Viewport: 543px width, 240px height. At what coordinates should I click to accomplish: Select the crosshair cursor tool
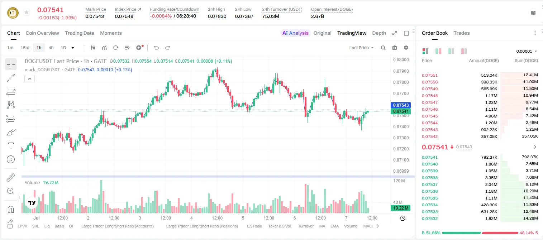[x=11, y=64]
